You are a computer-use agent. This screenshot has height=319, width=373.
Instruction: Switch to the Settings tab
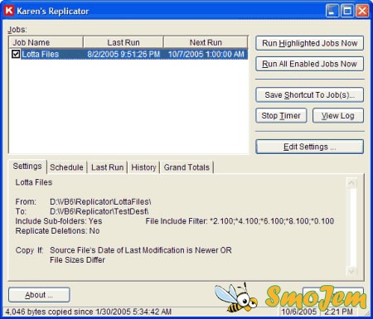point(27,167)
